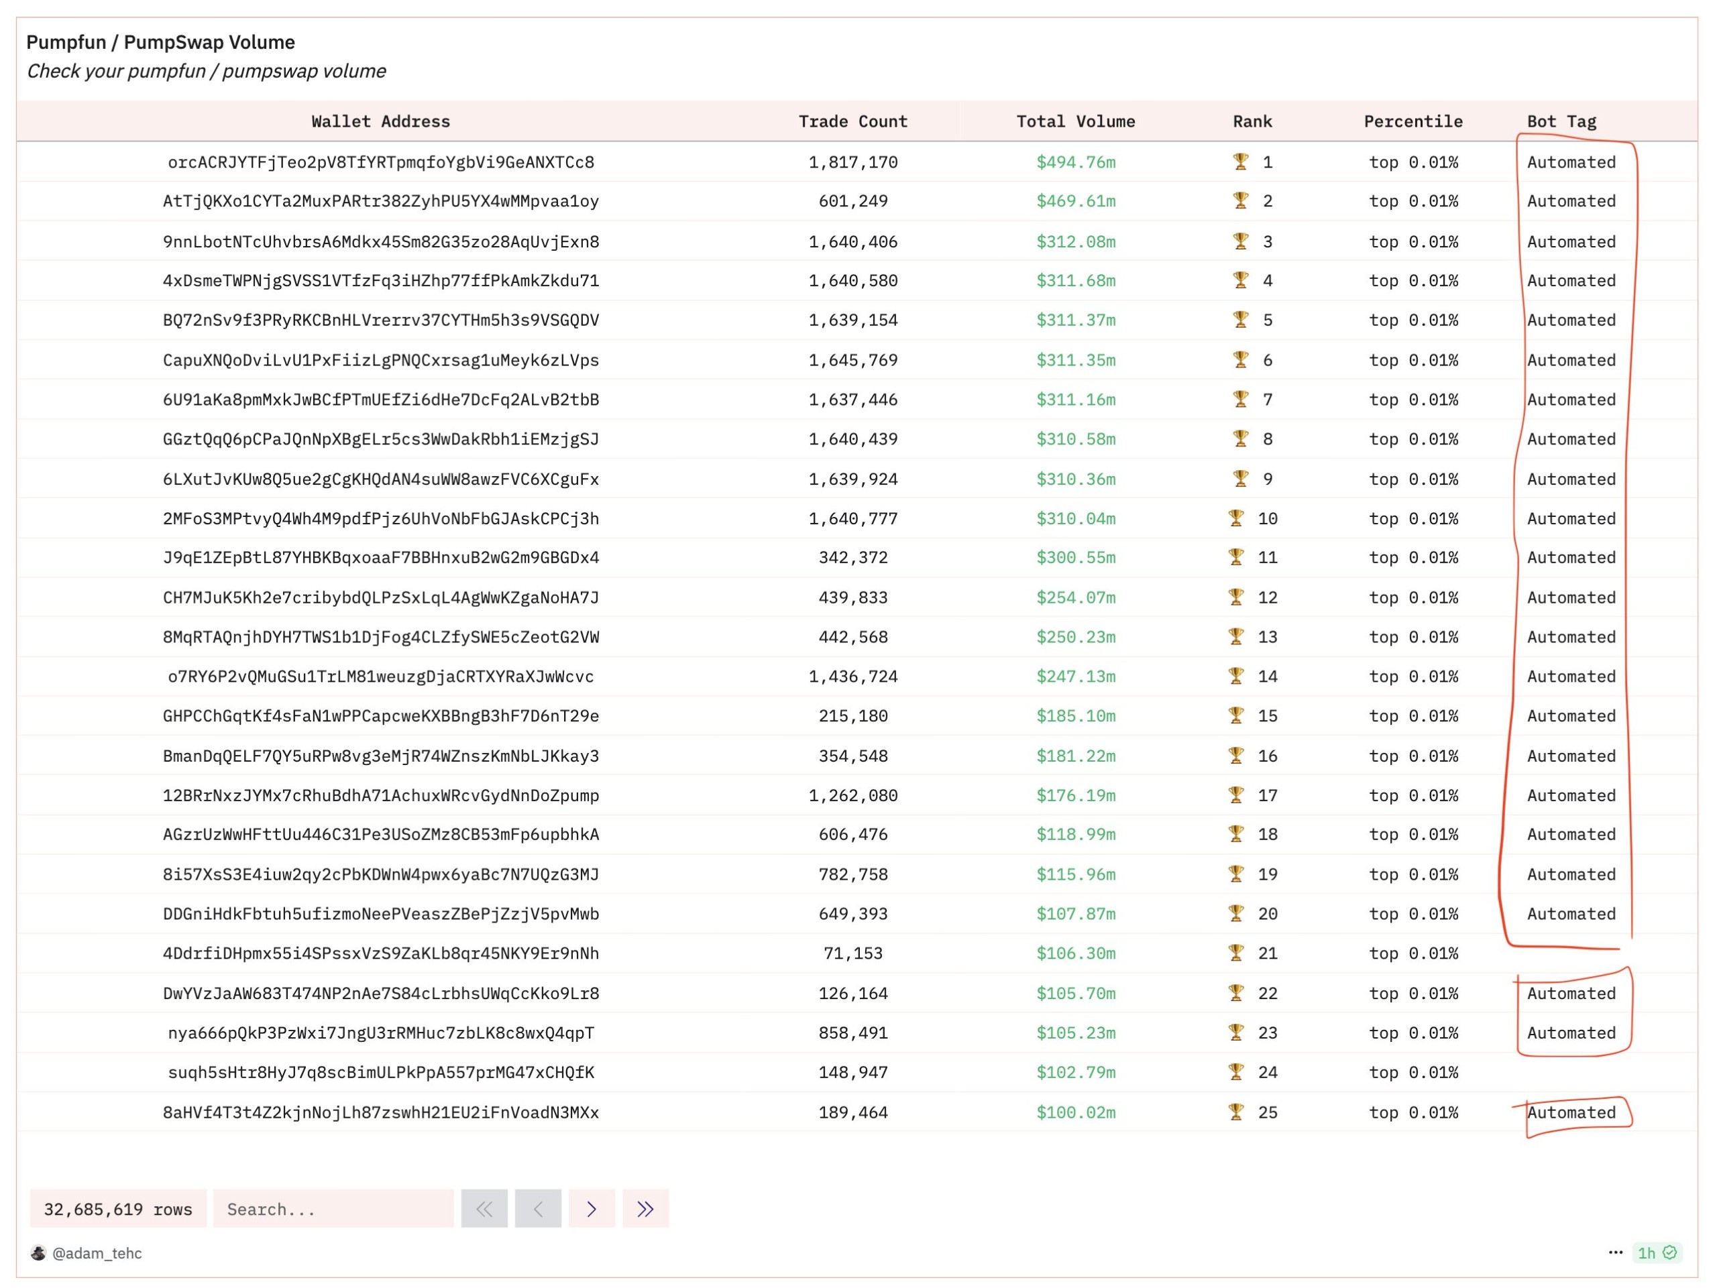Click the green verified checkmark badge
This screenshot has height=1288, width=1717.
(x=1669, y=1253)
